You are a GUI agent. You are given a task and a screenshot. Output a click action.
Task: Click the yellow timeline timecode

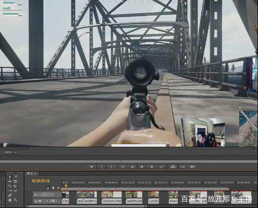[x=41, y=181]
